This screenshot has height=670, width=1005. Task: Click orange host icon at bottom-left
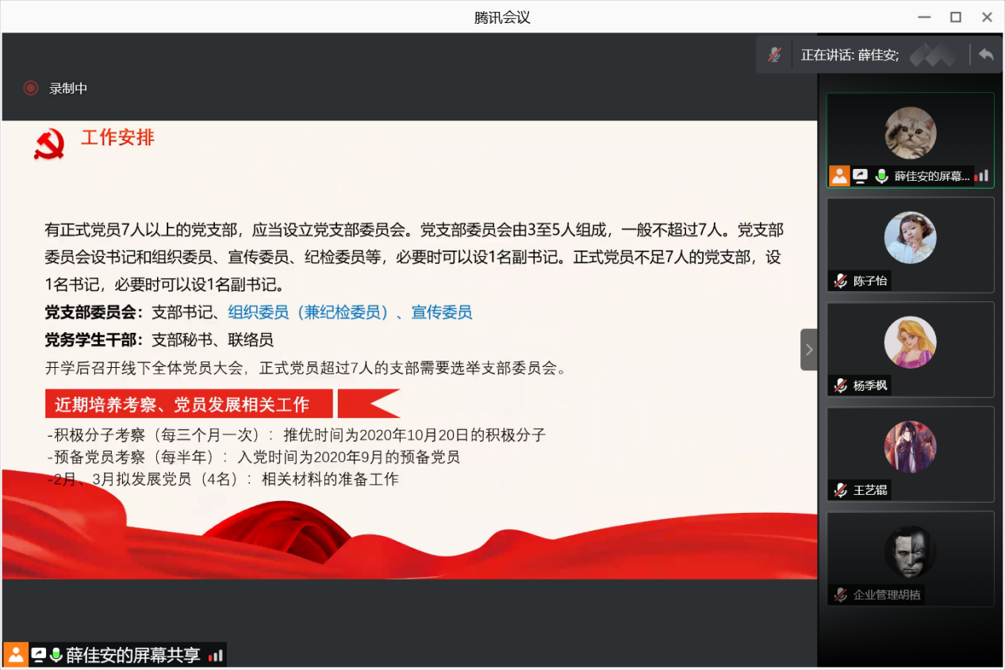click(x=15, y=655)
